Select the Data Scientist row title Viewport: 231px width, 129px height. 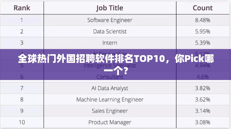pyautogui.click(x=110, y=31)
